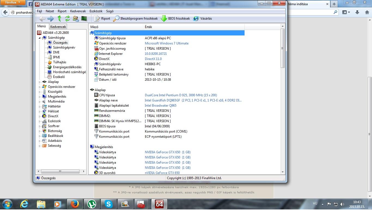Viewport: 372px width, 219px height.
Task: Switch to the Menü tab
Action: click(x=42, y=26)
